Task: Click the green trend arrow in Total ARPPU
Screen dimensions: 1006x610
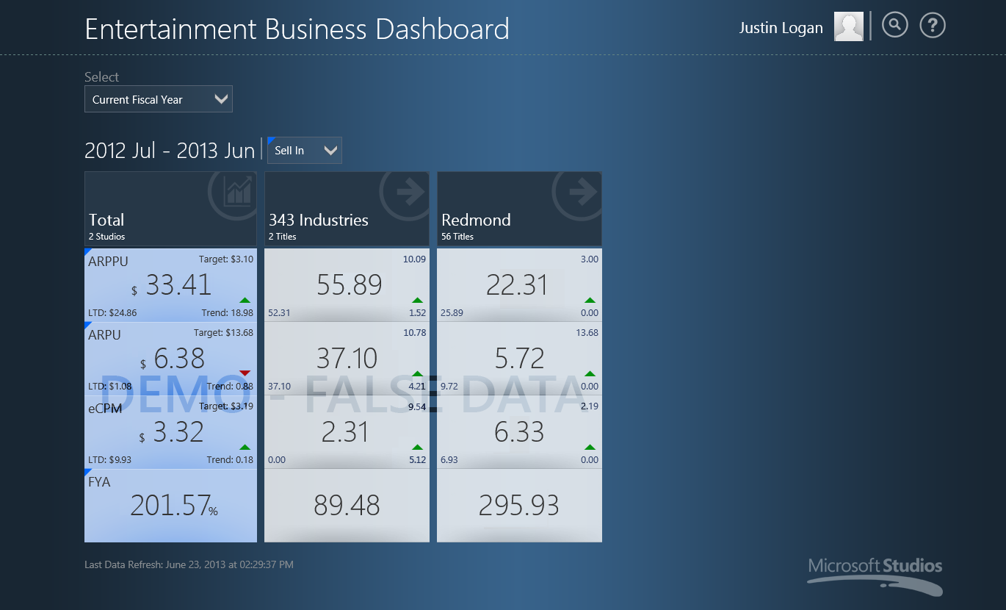Action: pos(245,300)
